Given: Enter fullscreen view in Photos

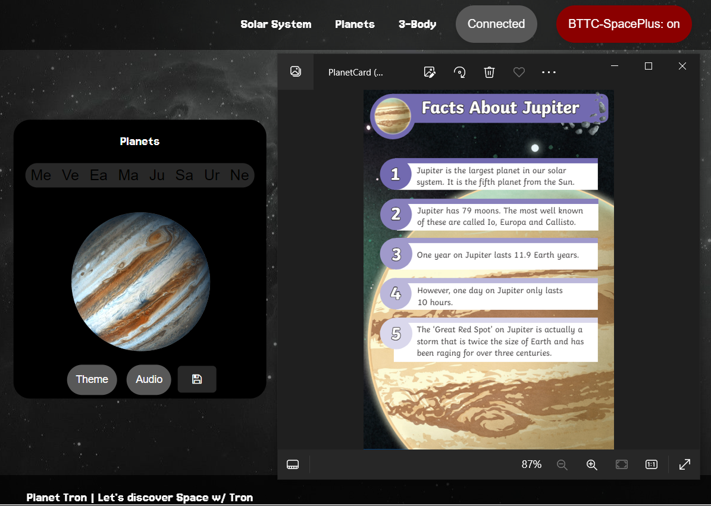Looking at the screenshot, I should [685, 464].
